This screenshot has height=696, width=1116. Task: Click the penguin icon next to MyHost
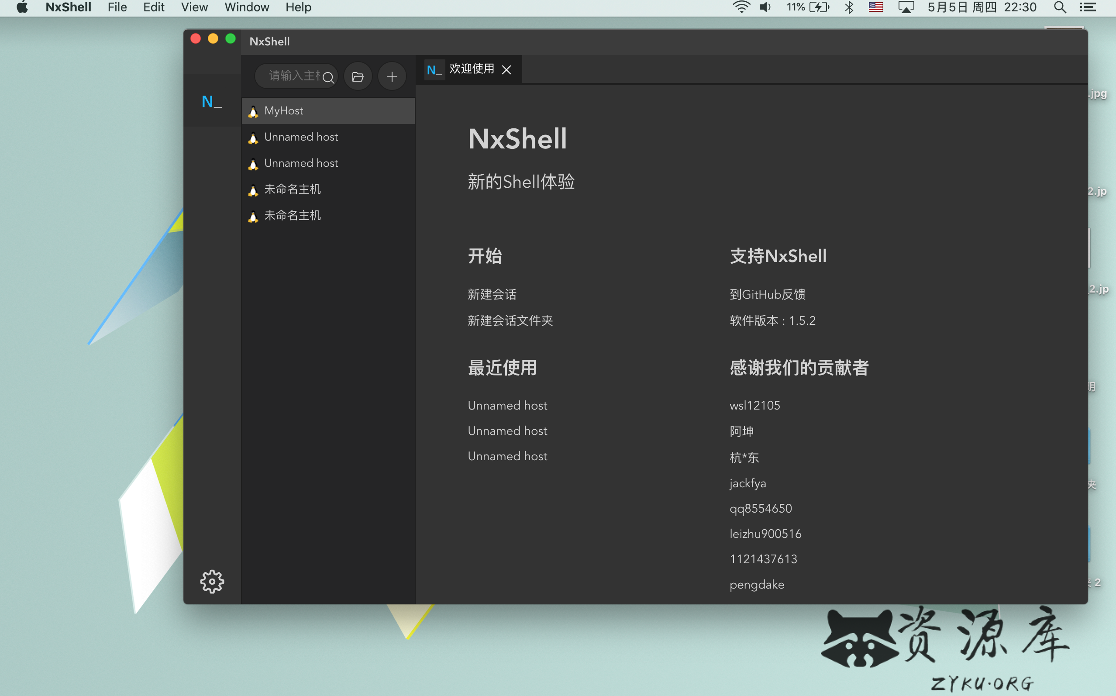(253, 111)
